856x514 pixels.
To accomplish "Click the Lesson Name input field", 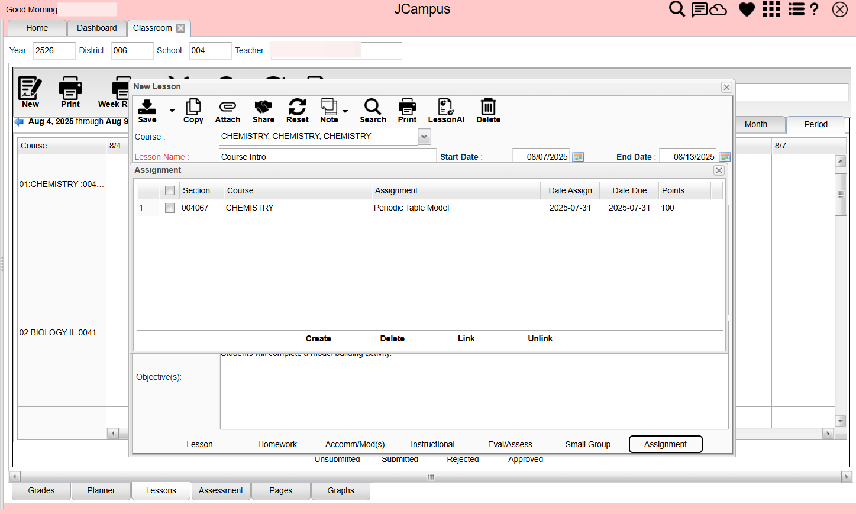I will click(328, 157).
